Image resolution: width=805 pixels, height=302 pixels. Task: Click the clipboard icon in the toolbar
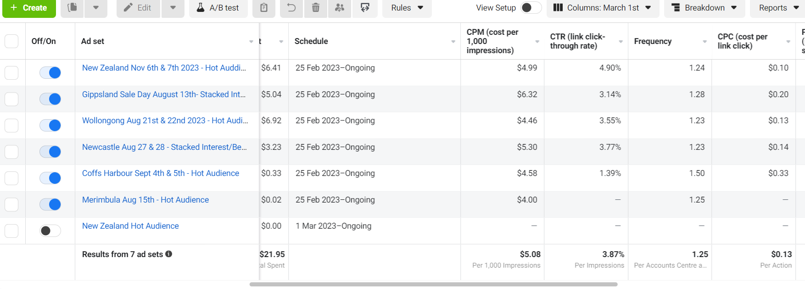point(264,8)
